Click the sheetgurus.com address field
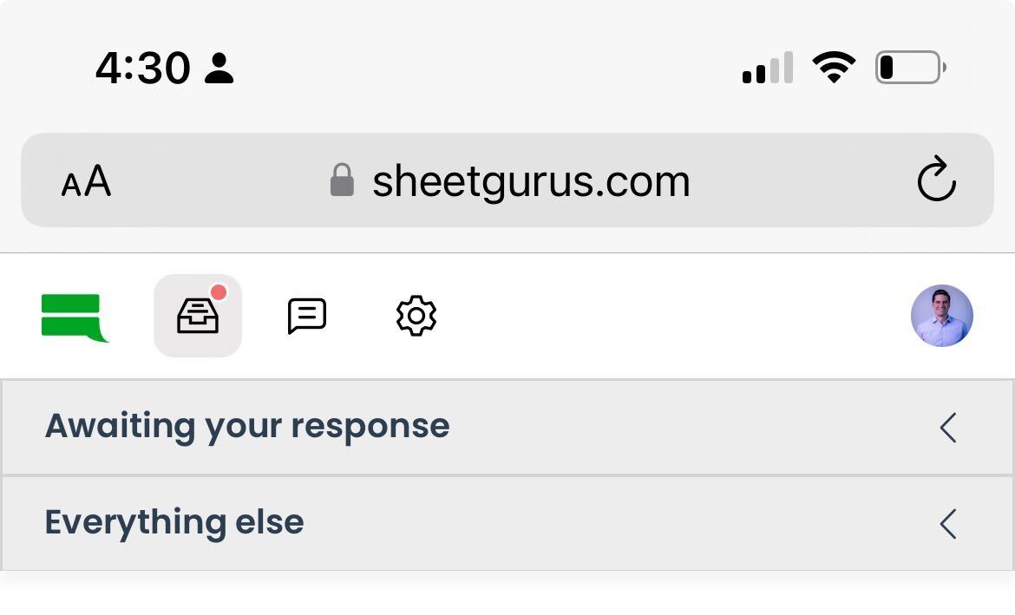 507,180
